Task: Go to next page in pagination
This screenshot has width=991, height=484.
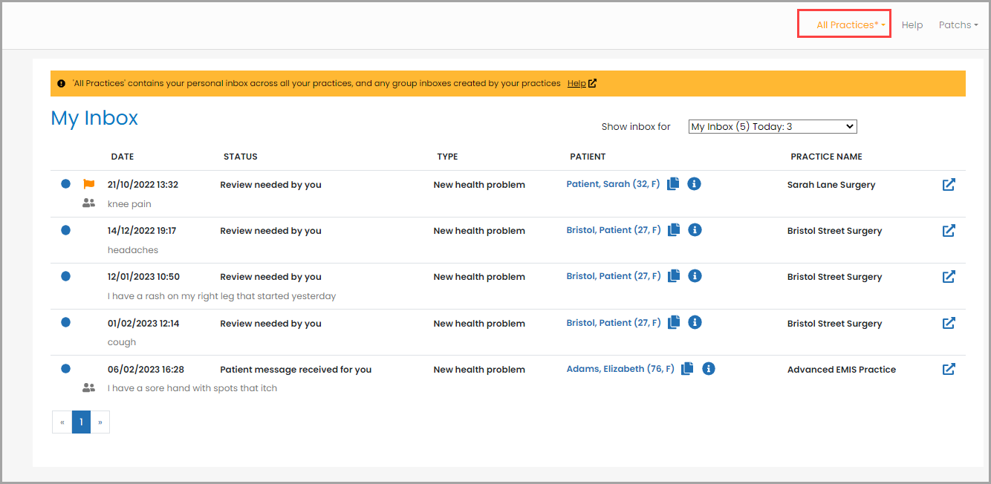Action: (x=100, y=422)
